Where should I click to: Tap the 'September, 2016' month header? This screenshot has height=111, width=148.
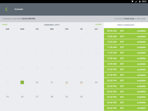click(52, 25)
